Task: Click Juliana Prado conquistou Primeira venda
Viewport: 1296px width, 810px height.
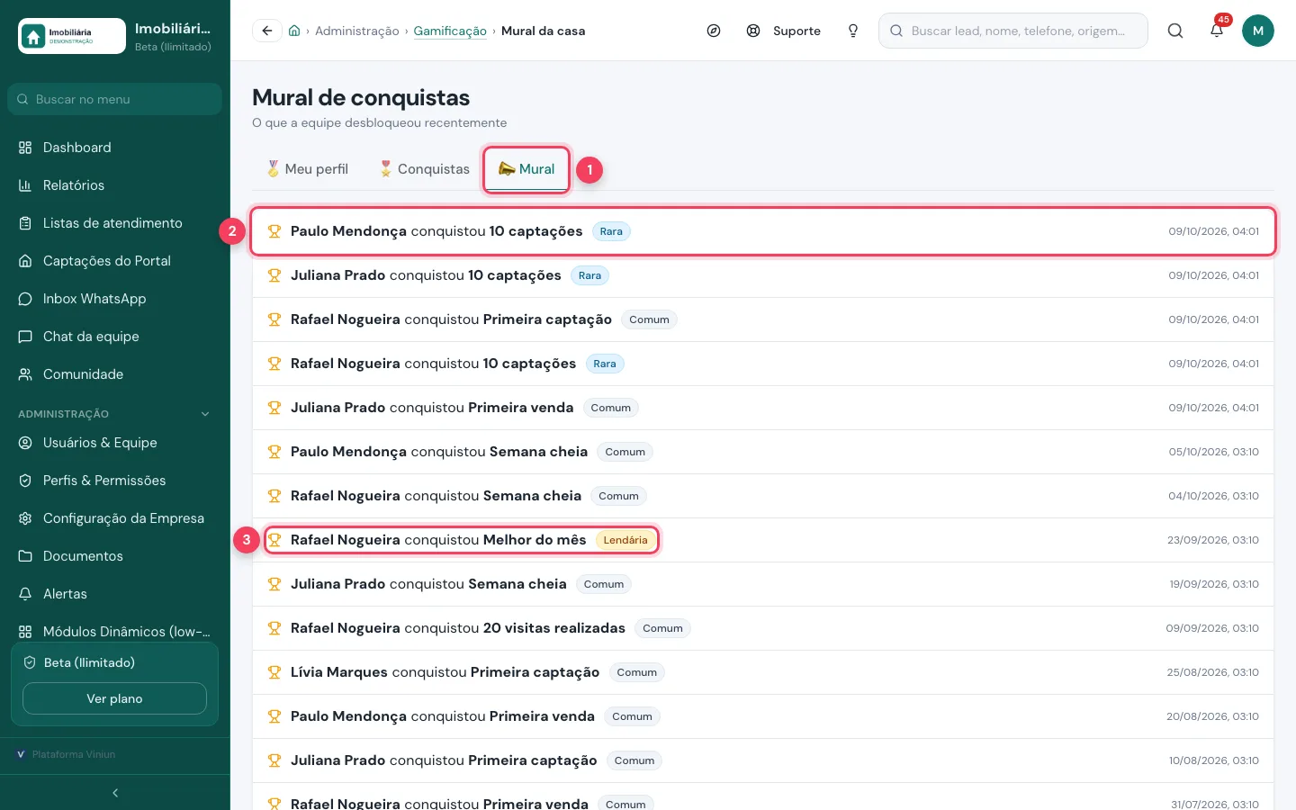Action: [x=763, y=408]
